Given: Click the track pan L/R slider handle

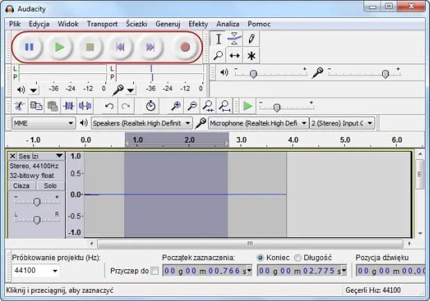Looking at the screenshot, I should (37, 220).
